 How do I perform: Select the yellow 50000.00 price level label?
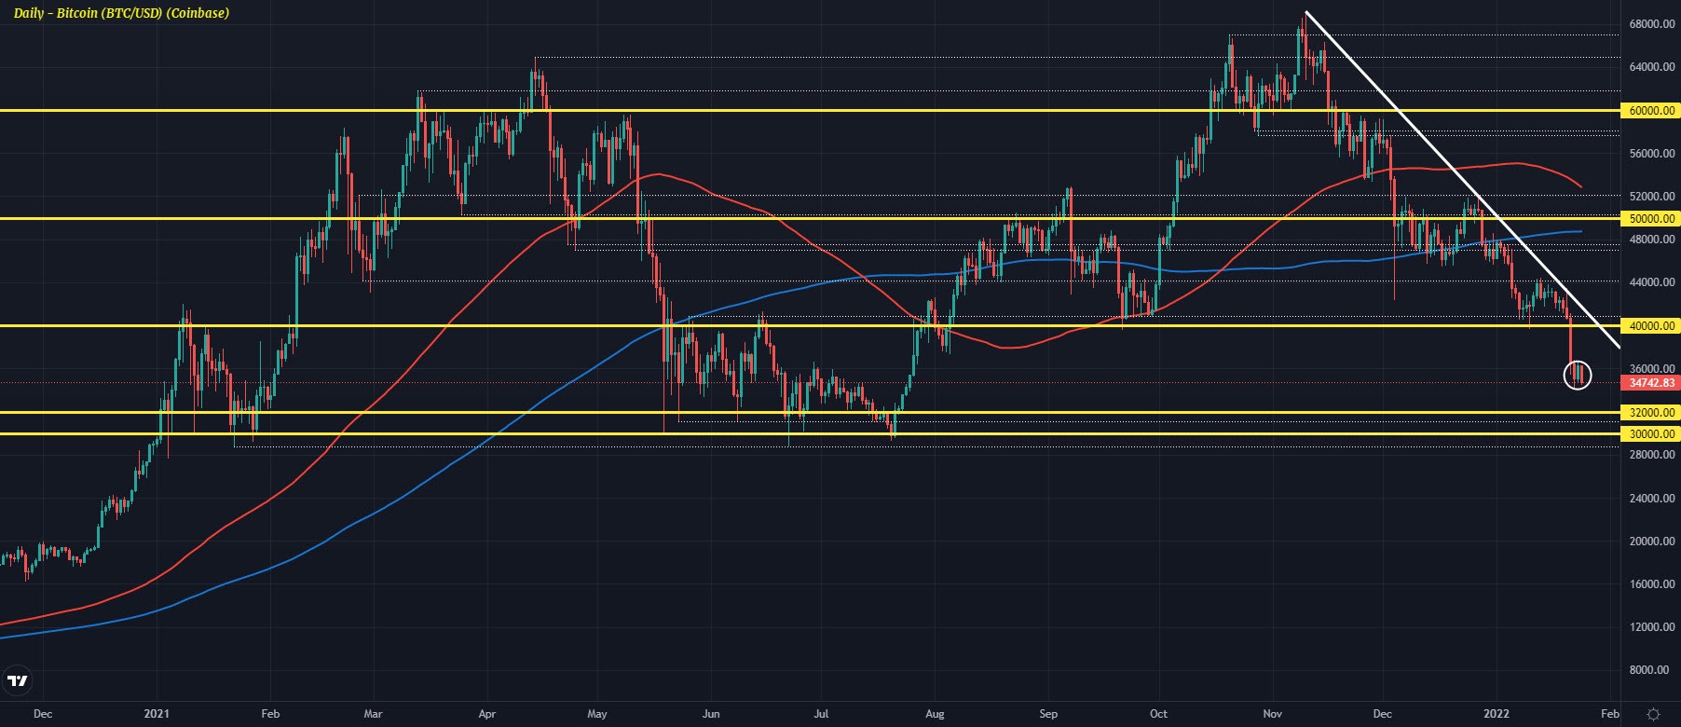(1651, 218)
